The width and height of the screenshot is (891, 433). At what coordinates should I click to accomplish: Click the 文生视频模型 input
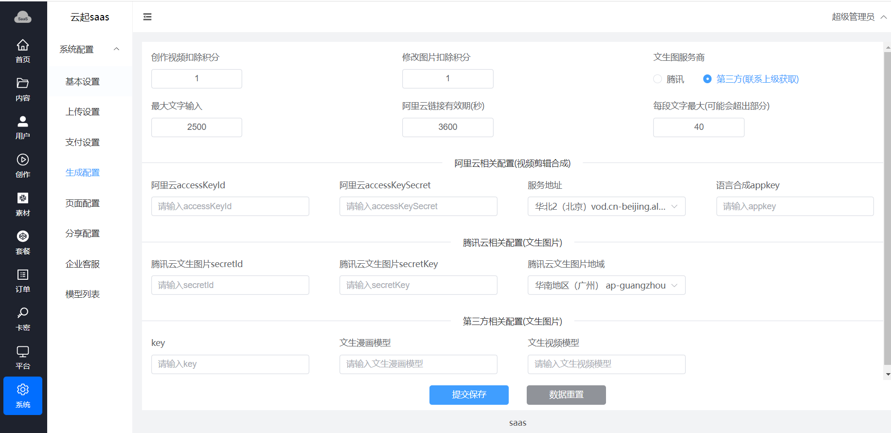(x=606, y=364)
